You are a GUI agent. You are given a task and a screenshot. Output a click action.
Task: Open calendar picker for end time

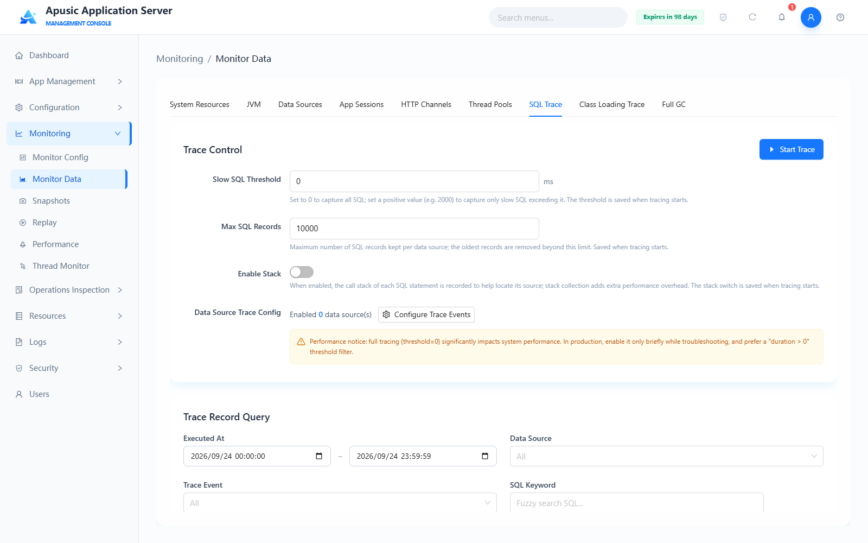click(485, 456)
